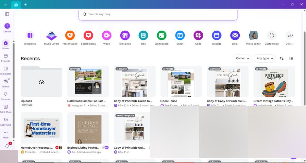Collapse the sidebar panel toggle

tap(7, 14)
